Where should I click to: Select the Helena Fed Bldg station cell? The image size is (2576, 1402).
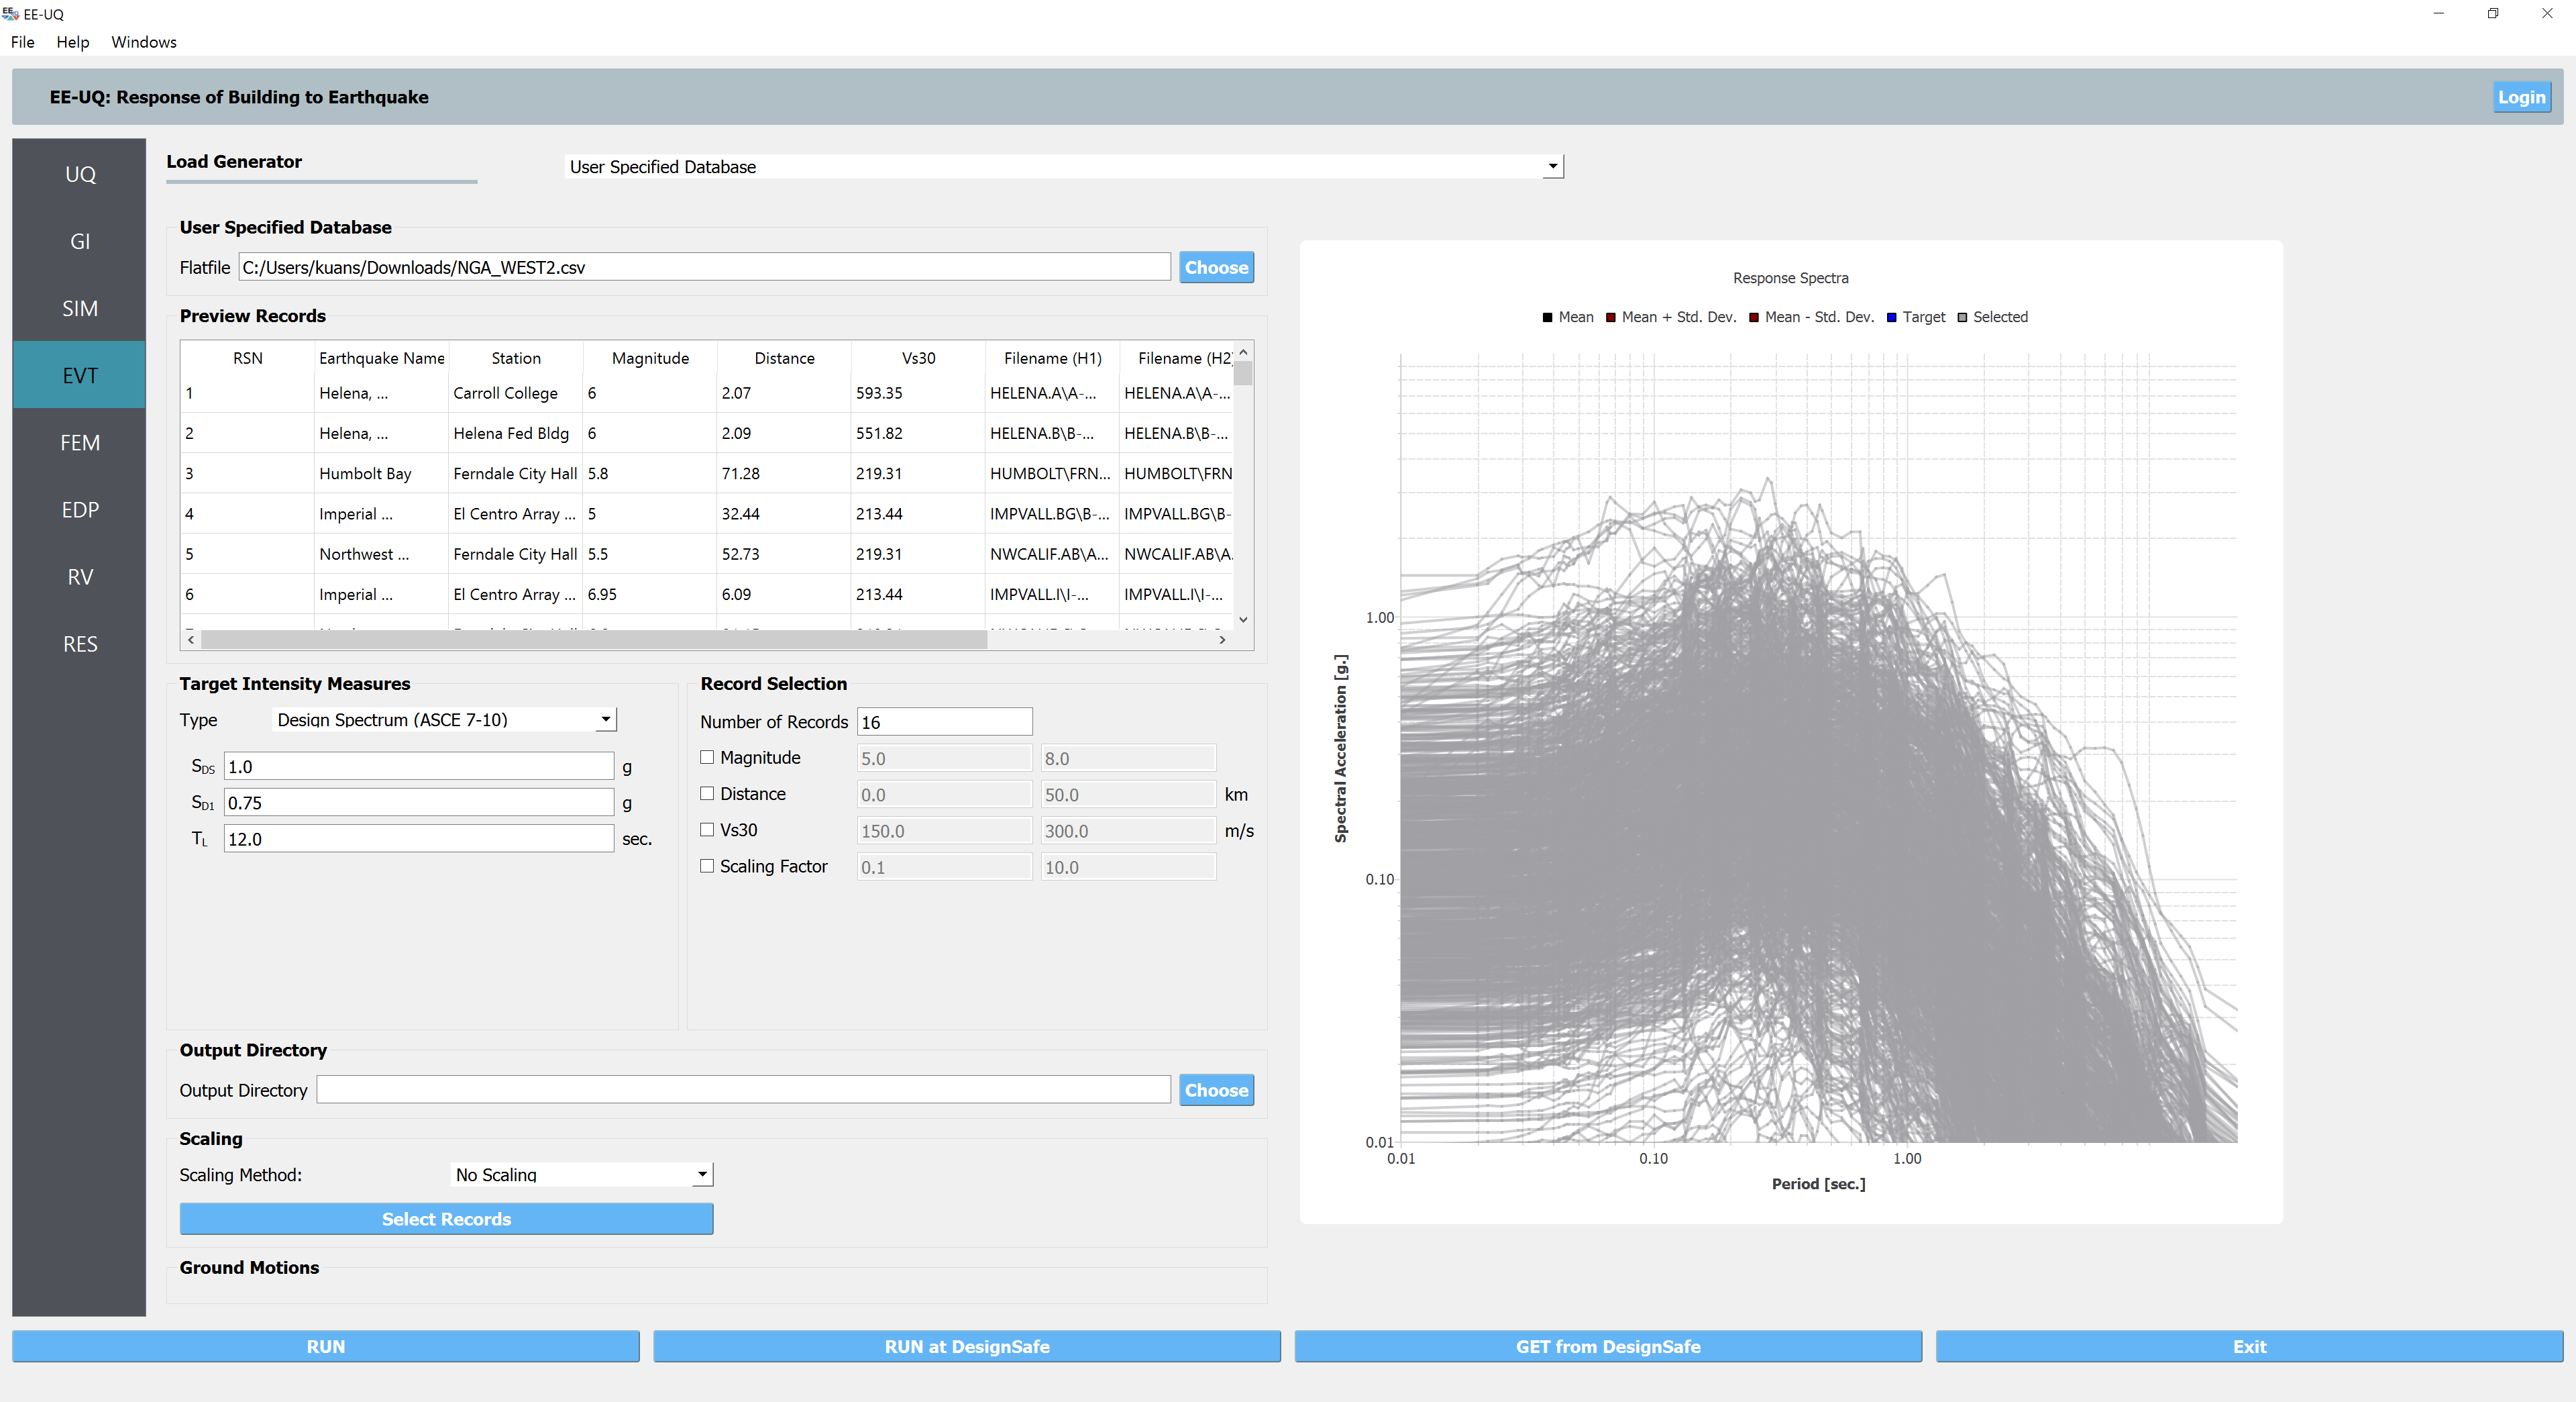coord(515,434)
